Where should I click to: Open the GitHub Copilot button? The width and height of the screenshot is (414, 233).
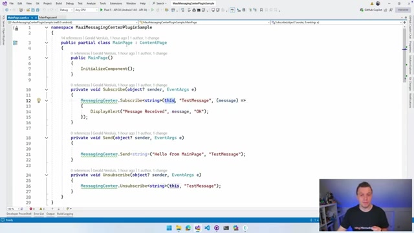(x=371, y=10)
